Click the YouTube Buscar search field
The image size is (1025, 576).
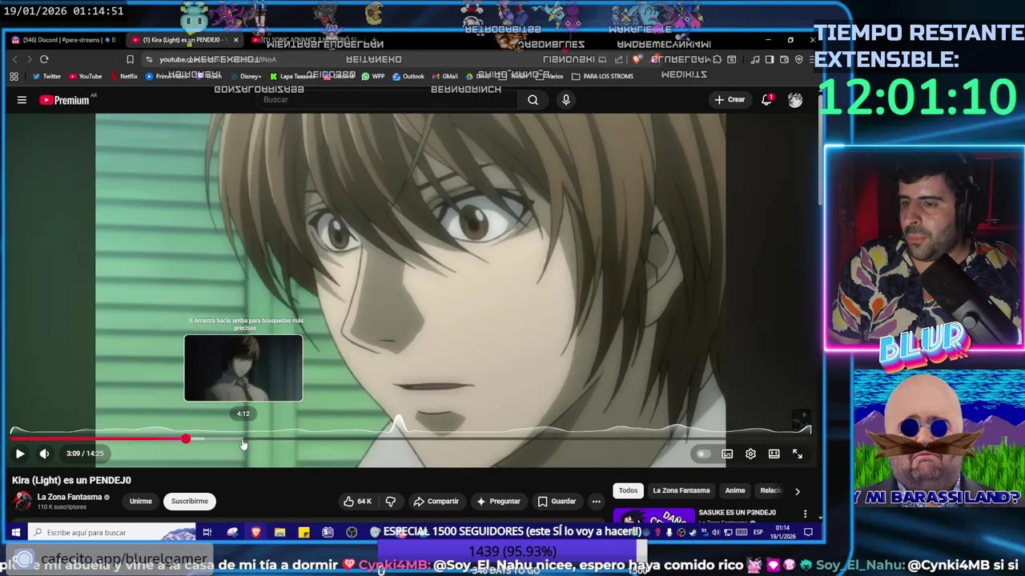pyautogui.click(x=388, y=100)
